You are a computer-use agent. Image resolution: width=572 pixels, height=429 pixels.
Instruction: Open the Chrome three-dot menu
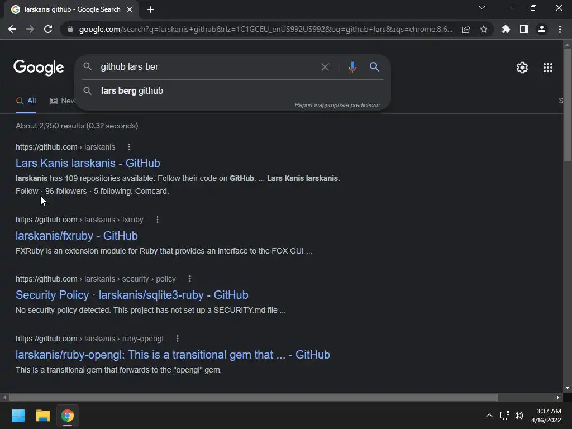tap(560, 29)
